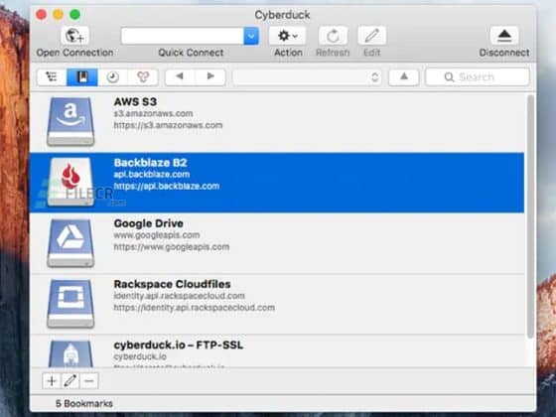This screenshot has height=417, width=556.
Task: Go forward with the right arrow
Action: pos(210,76)
